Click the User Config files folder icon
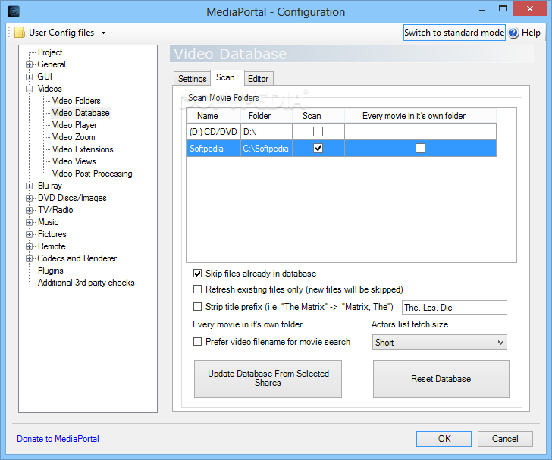The width and height of the screenshot is (552, 460). pyautogui.click(x=20, y=33)
